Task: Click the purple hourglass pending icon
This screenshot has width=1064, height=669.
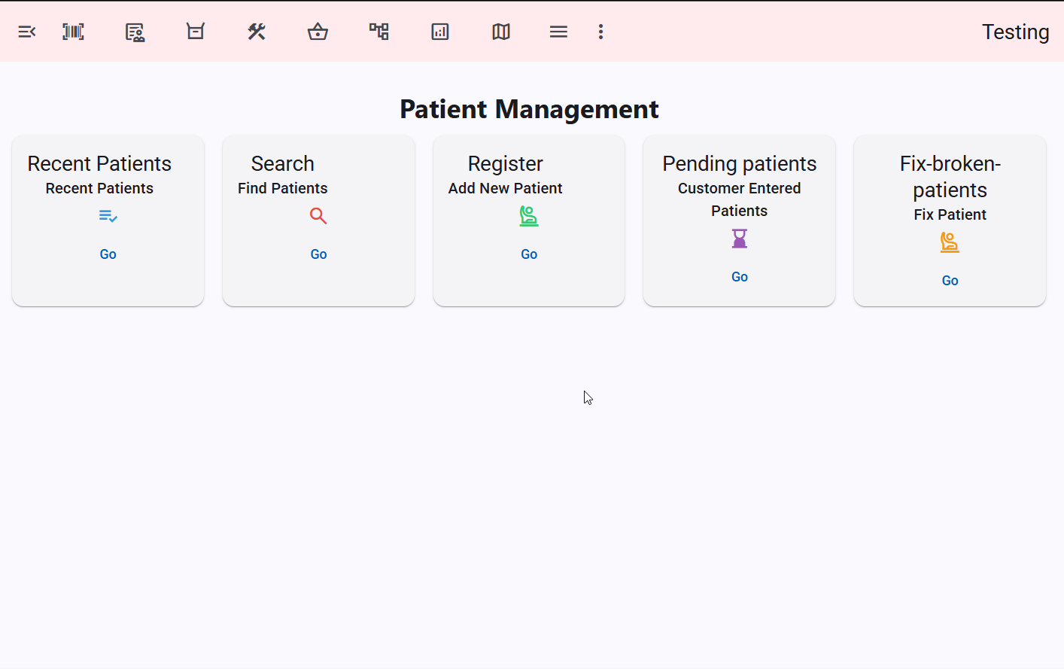Action: pos(739,239)
